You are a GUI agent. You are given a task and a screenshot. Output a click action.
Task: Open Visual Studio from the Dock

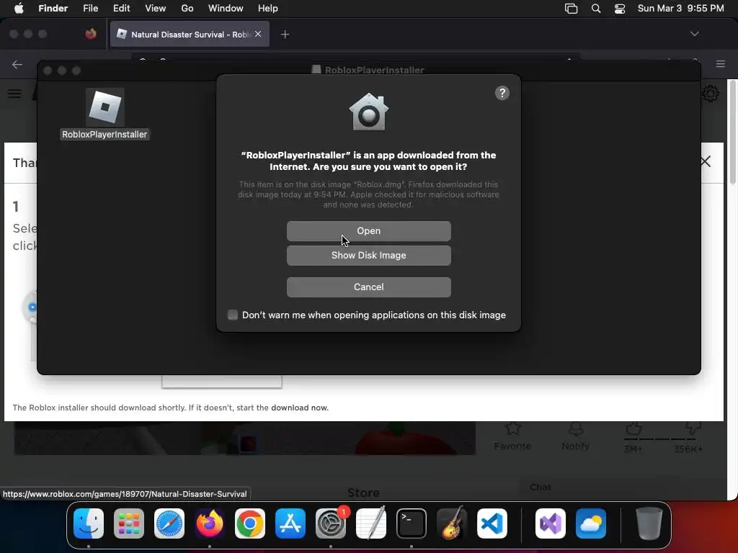550,523
